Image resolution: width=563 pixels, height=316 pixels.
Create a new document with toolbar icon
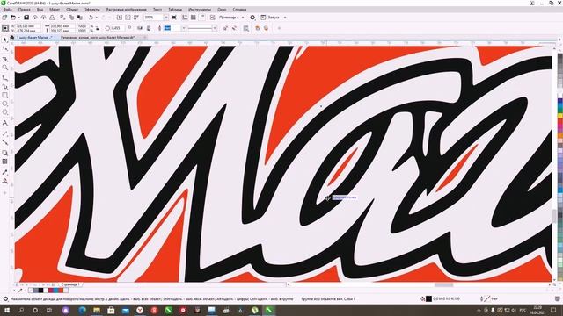point(4,18)
